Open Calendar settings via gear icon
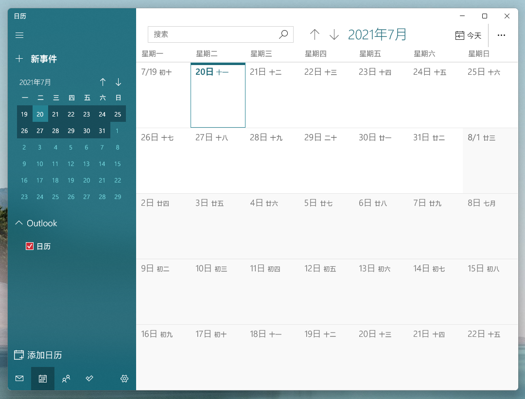525x399 pixels. 124,379
